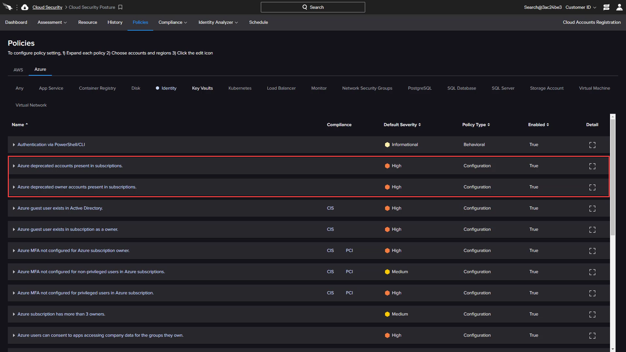Viewport: 626px width, 352px height.
Task: Open the notifications messages icon in header
Action: tap(606, 7)
